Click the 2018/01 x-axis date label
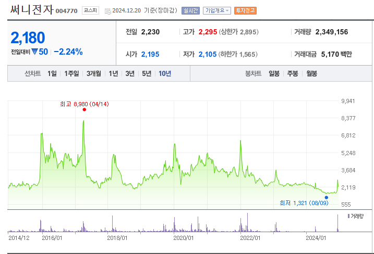This screenshot has width=374, height=254. [x=117, y=238]
